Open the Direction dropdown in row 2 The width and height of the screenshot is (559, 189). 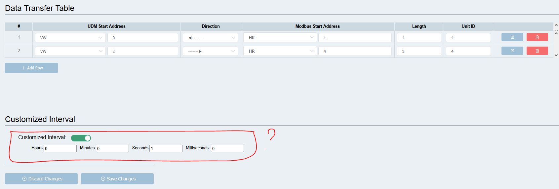tap(211, 51)
